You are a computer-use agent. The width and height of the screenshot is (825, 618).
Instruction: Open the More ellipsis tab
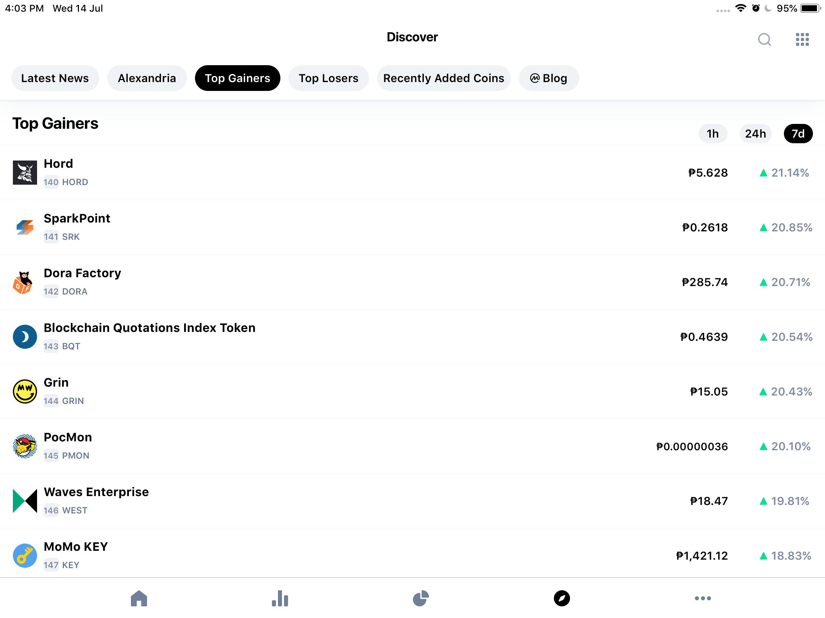[x=703, y=598]
